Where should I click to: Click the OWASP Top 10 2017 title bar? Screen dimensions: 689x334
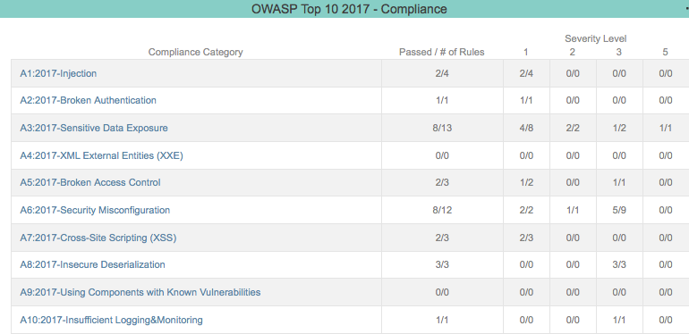(344, 9)
